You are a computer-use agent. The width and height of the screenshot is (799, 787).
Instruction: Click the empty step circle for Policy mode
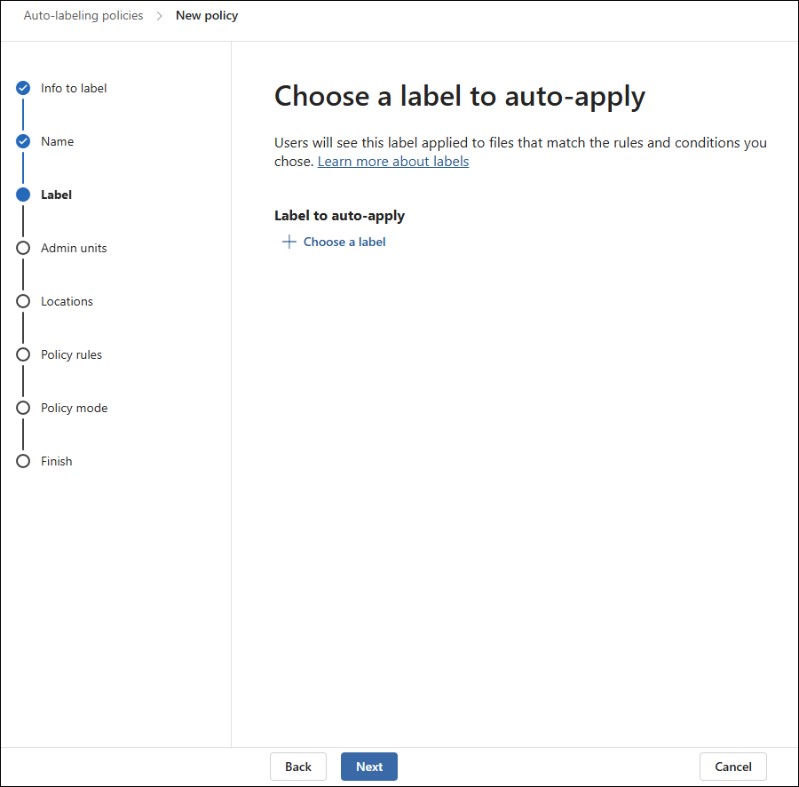pyautogui.click(x=23, y=408)
